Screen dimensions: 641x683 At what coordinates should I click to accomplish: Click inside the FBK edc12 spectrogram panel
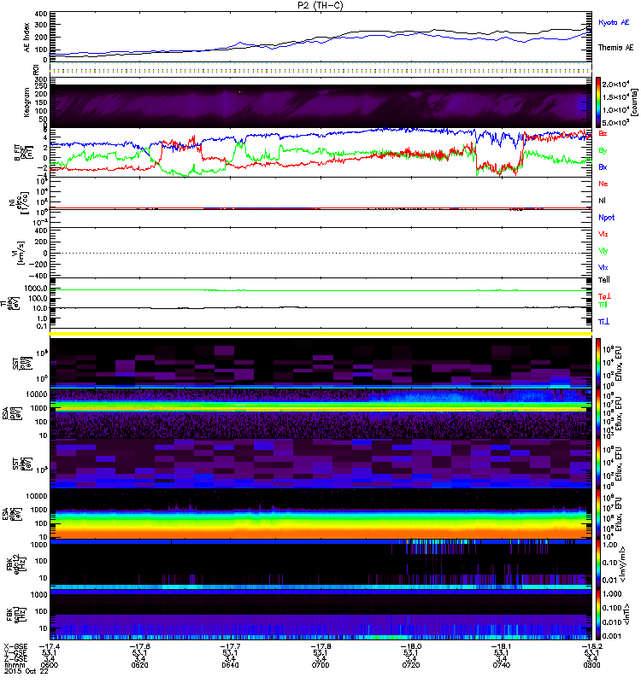click(320, 564)
